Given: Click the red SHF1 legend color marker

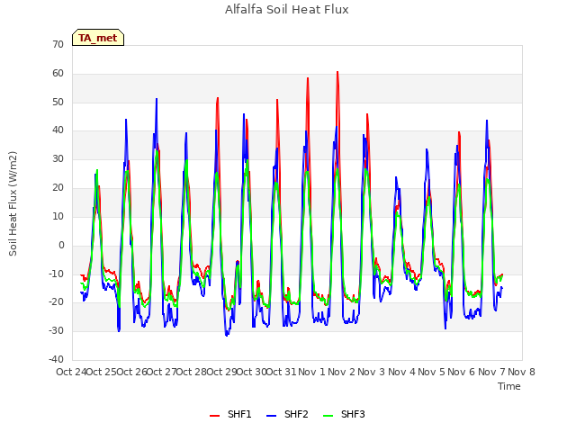Looking at the screenshot, I should [x=214, y=416].
